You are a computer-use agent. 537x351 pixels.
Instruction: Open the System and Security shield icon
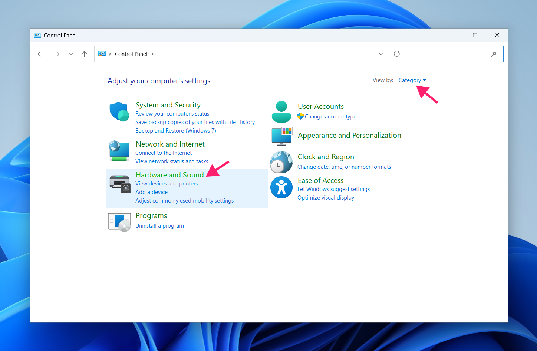click(x=119, y=111)
